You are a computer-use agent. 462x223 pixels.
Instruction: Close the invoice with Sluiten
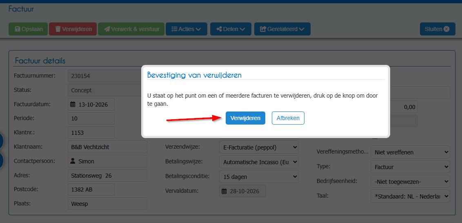pos(438,29)
